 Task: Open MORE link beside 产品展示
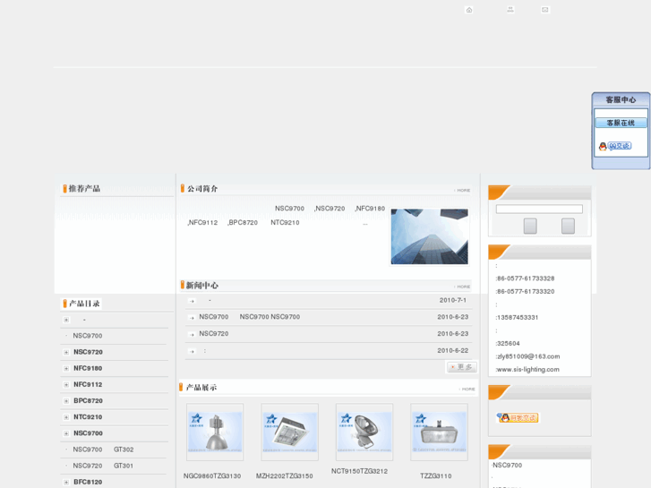click(467, 390)
